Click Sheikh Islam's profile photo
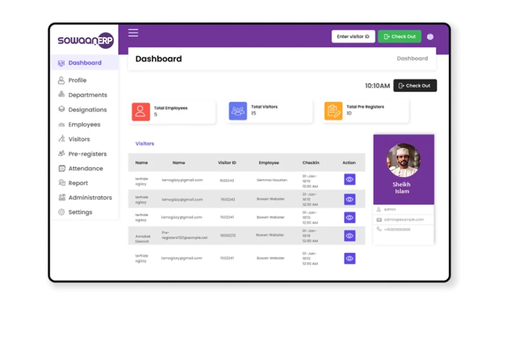 tap(403, 160)
